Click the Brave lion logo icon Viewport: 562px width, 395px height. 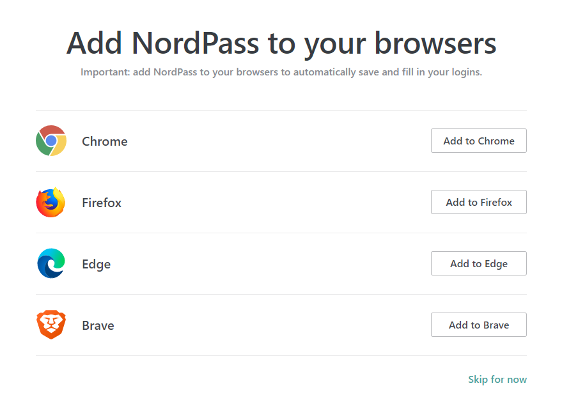(x=51, y=325)
